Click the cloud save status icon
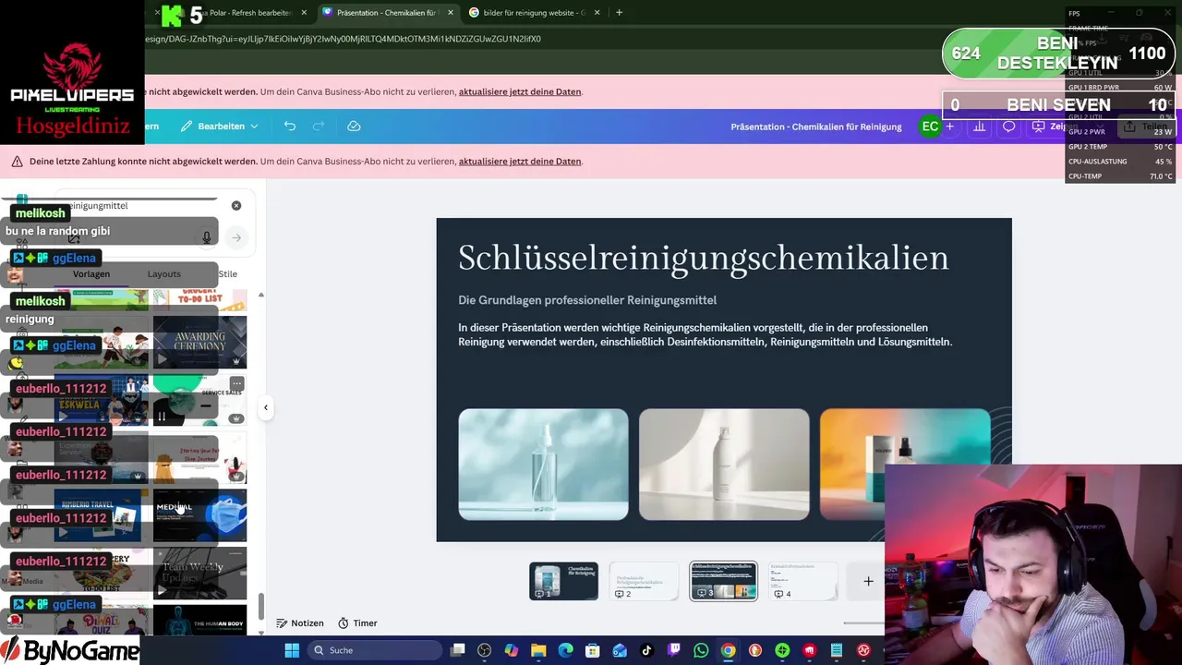This screenshot has width=1182, height=665. [354, 126]
